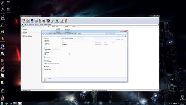Click the Burn button in Explorer toolbar

pyautogui.click(x=58, y=36)
